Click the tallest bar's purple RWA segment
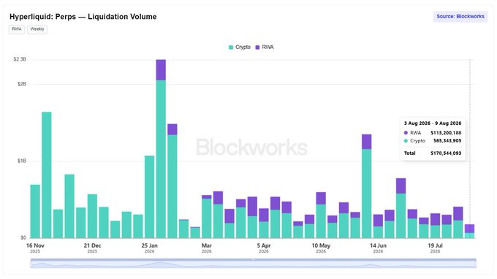This screenshot has height=279, width=497. [161, 69]
